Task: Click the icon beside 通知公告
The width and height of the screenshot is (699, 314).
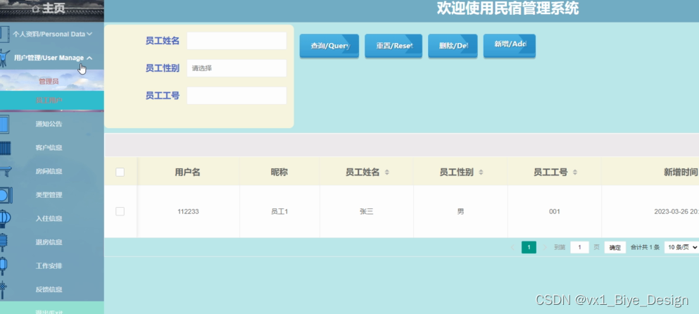Action: [4, 125]
